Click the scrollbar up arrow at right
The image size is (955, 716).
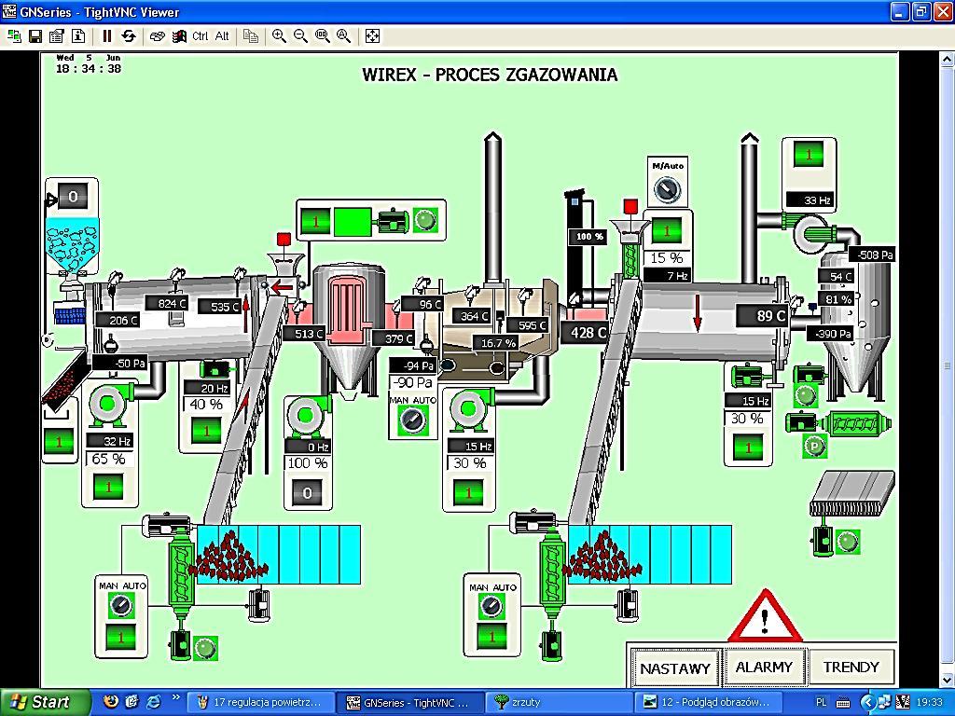pos(948,59)
